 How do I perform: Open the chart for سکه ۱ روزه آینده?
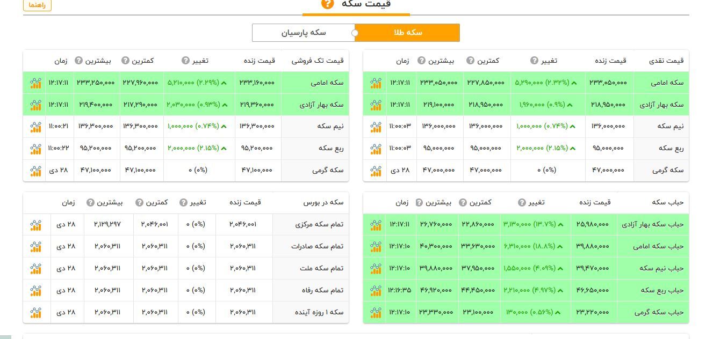click(x=35, y=312)
